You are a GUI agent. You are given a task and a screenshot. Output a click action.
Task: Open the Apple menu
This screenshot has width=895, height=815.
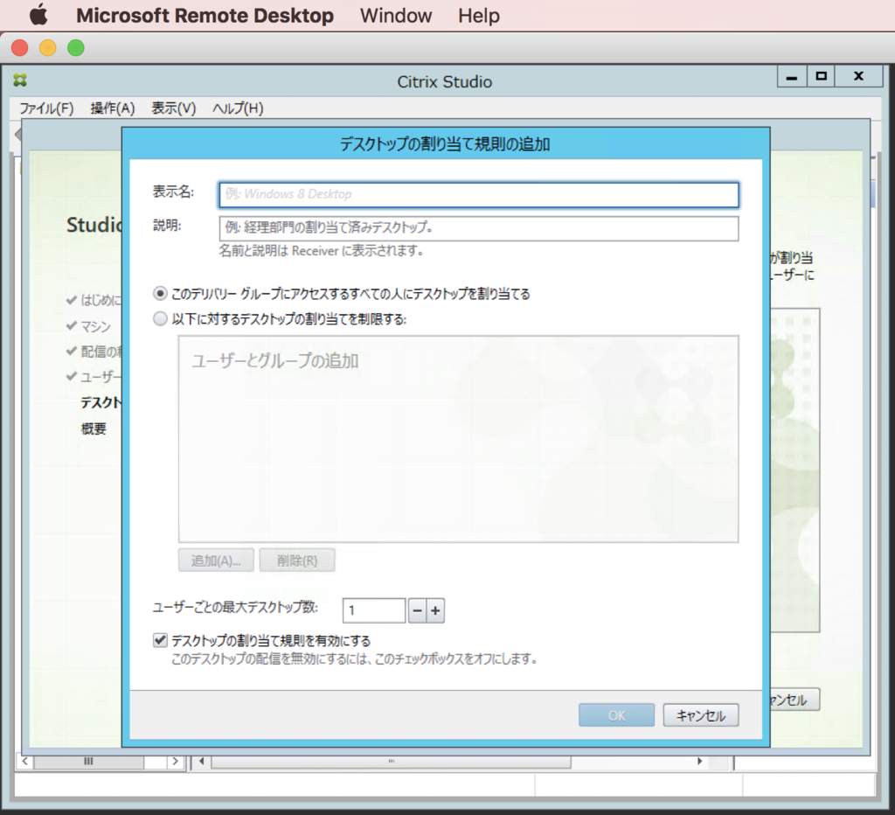pyautogui.click(x=38, y=15)
